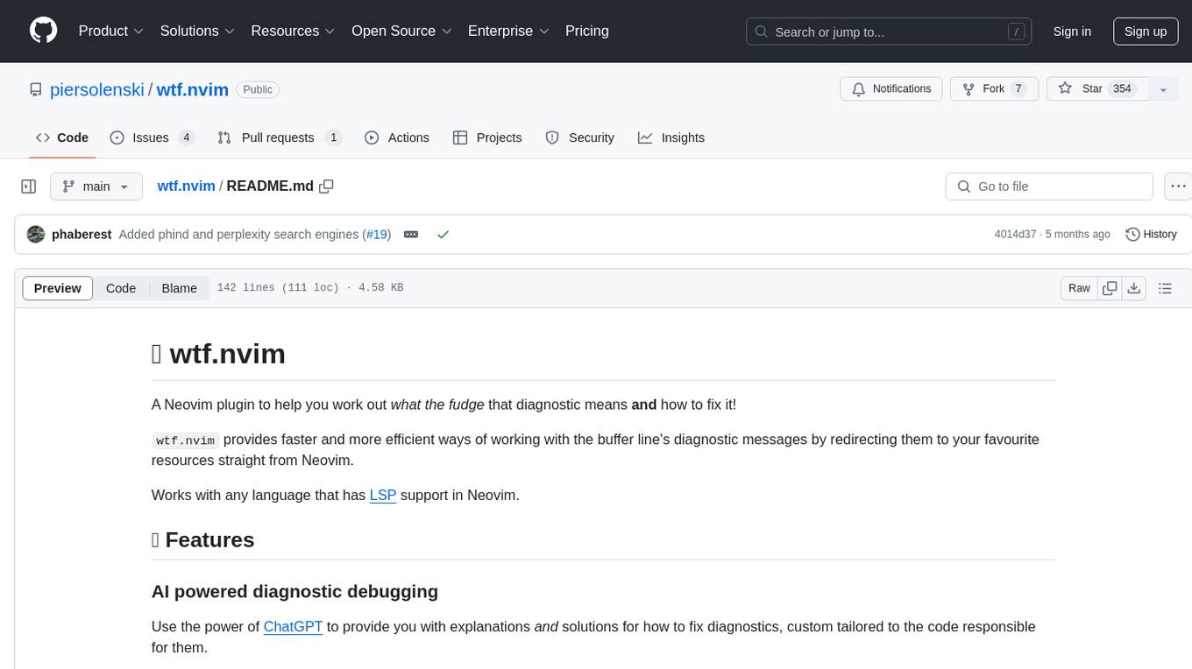Open the Raw file
This screenshot has width=1192, height=669.
pos(1079,288)
